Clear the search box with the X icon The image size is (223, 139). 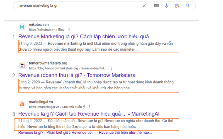click(x=144, y=6)
